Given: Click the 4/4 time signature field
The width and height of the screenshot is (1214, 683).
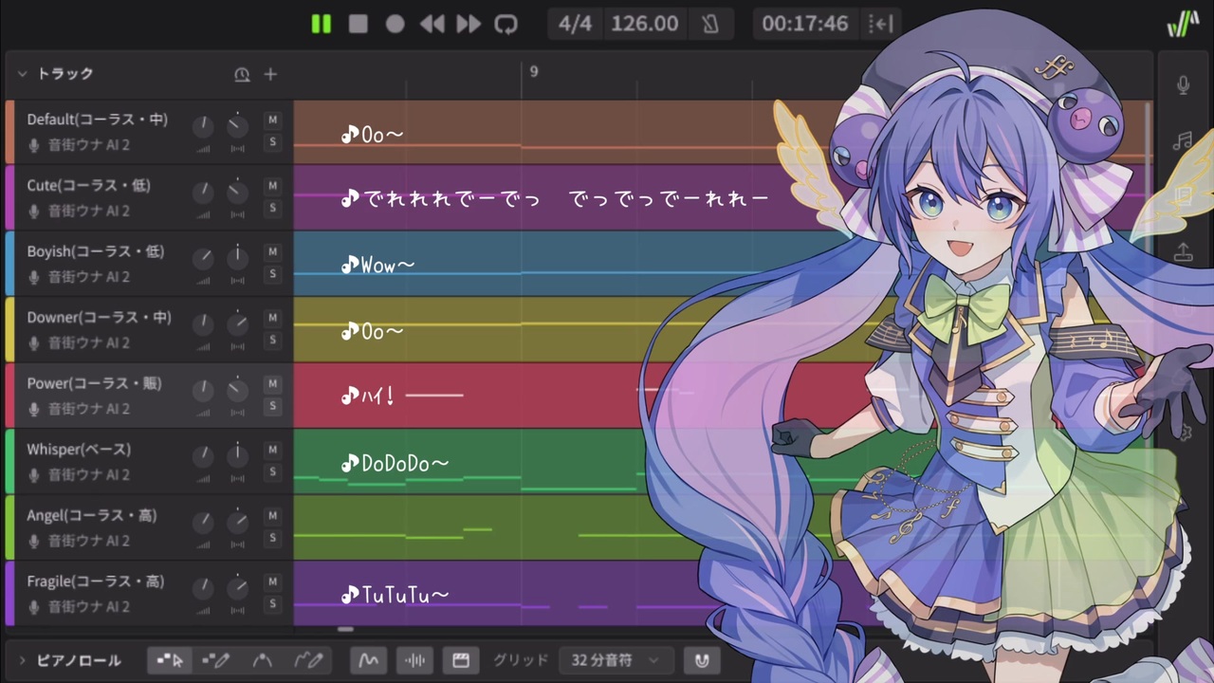Looking at the screenshot, I should (x=575, y=24).
